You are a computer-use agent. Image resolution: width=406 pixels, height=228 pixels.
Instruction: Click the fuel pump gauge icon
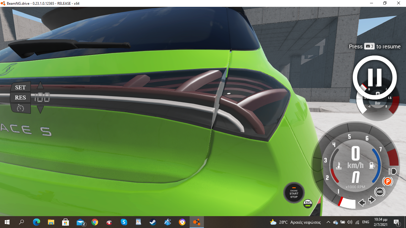[372, 166]
